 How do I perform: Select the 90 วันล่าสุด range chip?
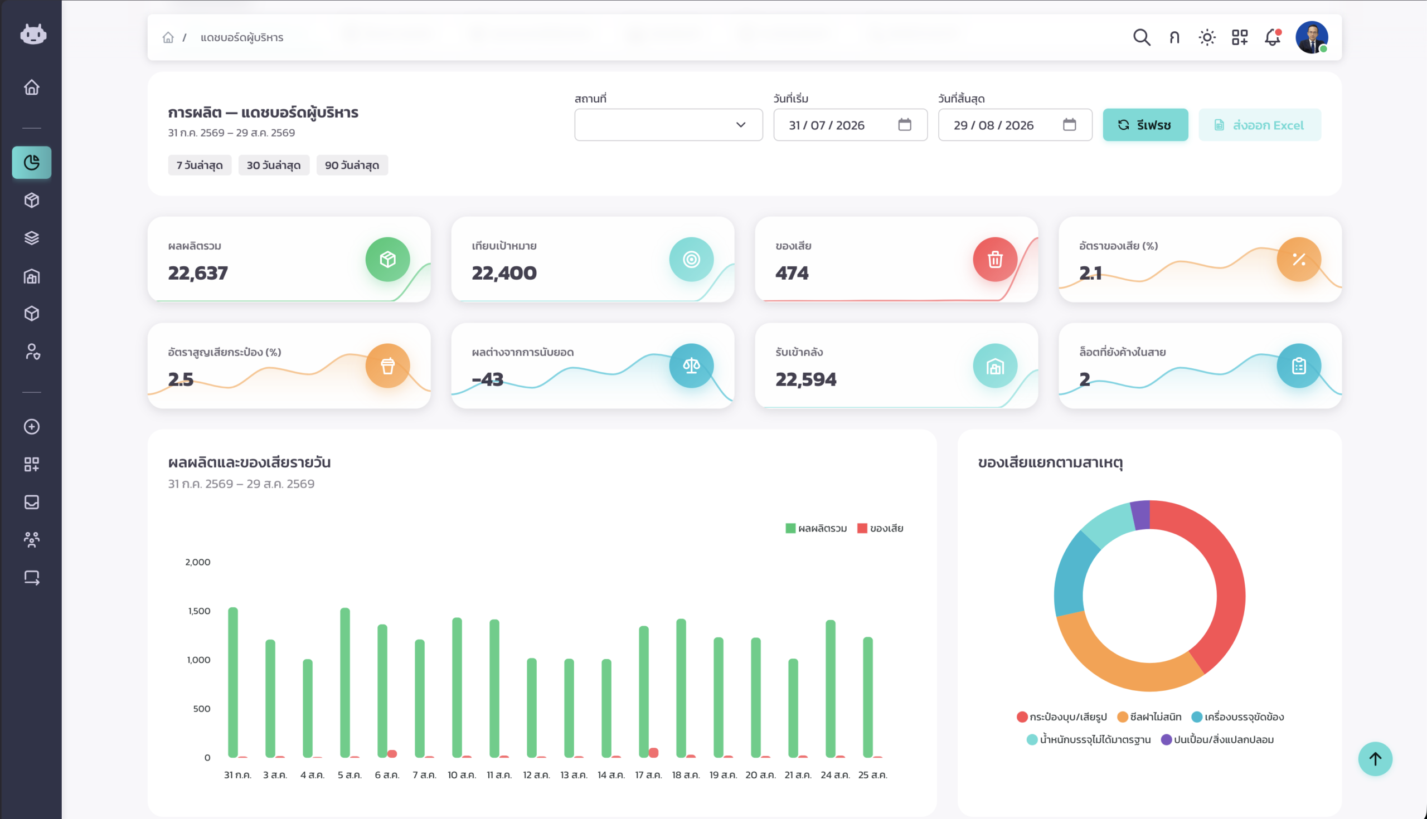(352, 165)
